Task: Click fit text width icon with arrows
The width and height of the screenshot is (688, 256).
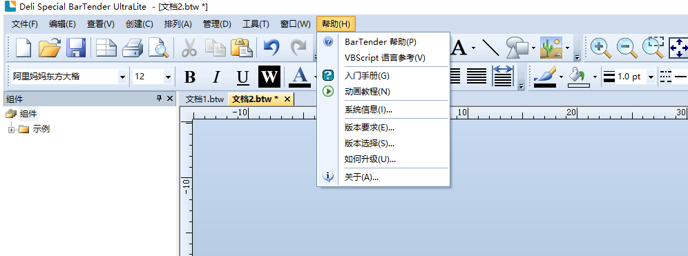Action: [x=504, y=77]
